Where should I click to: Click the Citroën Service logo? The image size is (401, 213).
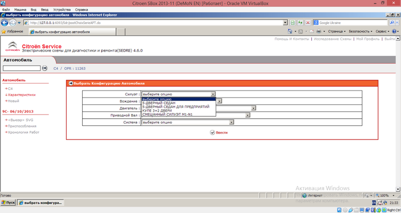(12, 48)
